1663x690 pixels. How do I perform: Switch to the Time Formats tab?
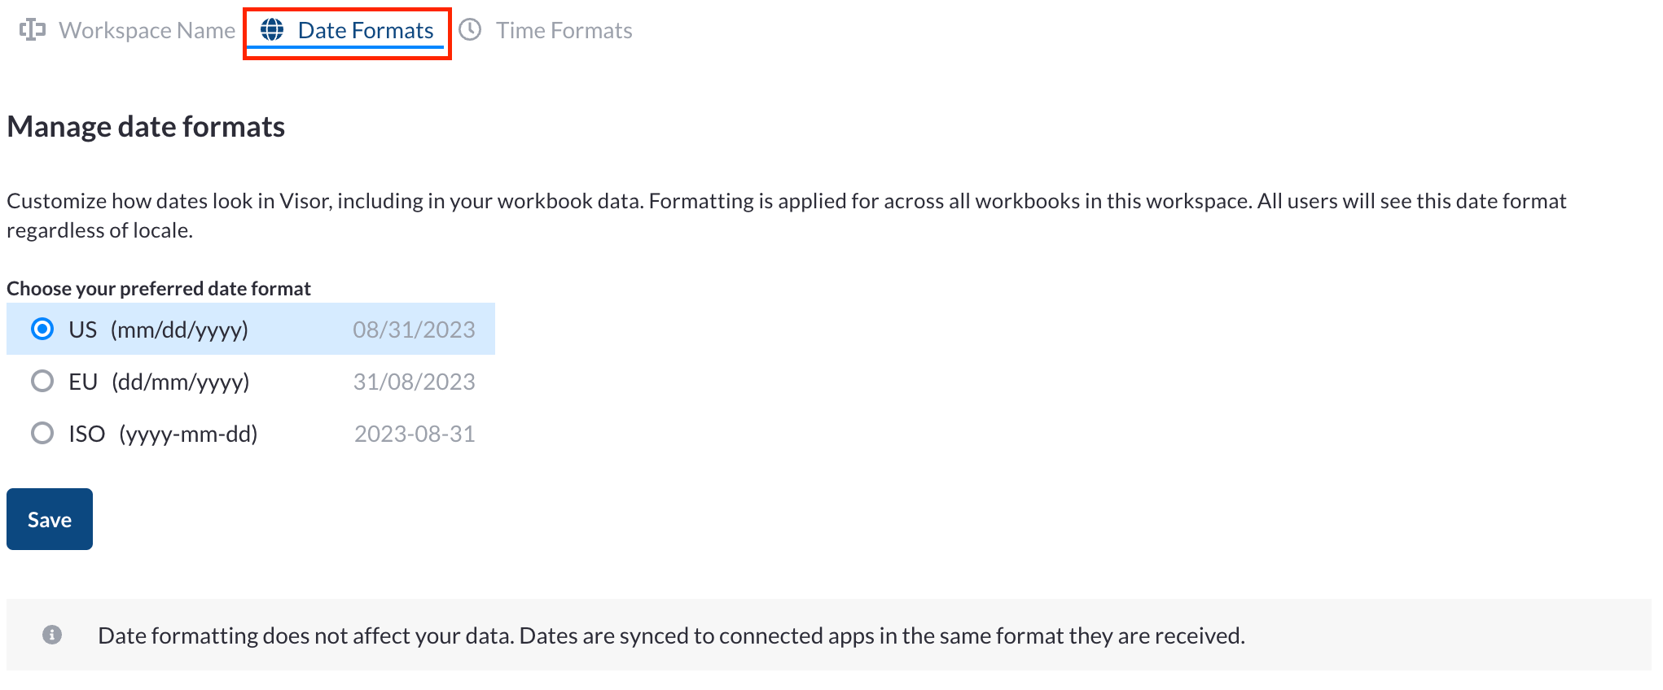pos(564,29)
